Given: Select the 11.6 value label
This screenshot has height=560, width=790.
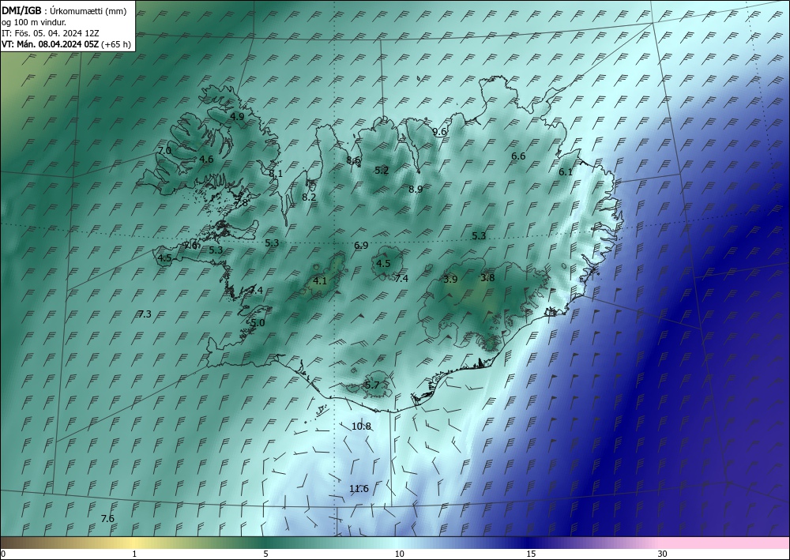Looking at the screenshot, I should click(x=359, y=488).
